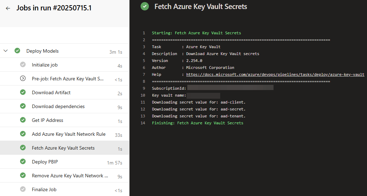Click the grey status icon for Finalize Job

click(x=23, y=189)
